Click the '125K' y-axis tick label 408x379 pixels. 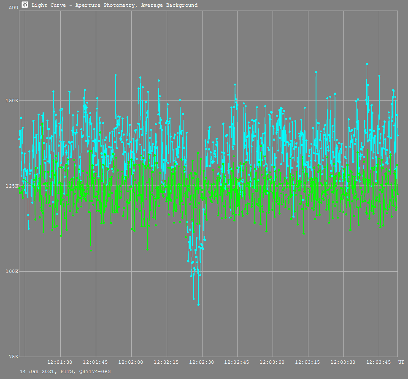click(12, 186)
